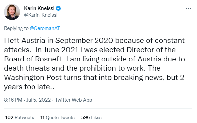Click the Karin Kneissl display name
The height and width of the screenshot is (123, 197).
point(39,8)
